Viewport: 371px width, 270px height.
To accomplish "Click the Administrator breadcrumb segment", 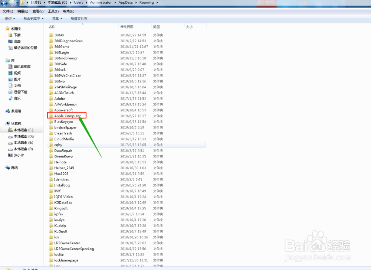I will point(101,2).
